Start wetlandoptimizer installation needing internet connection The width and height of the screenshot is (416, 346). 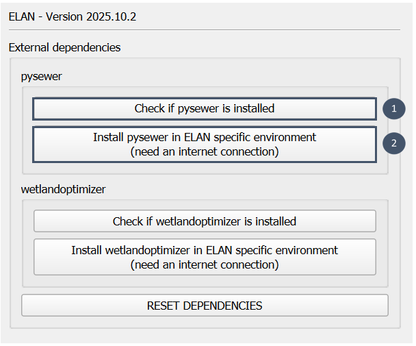pos(205,257)
